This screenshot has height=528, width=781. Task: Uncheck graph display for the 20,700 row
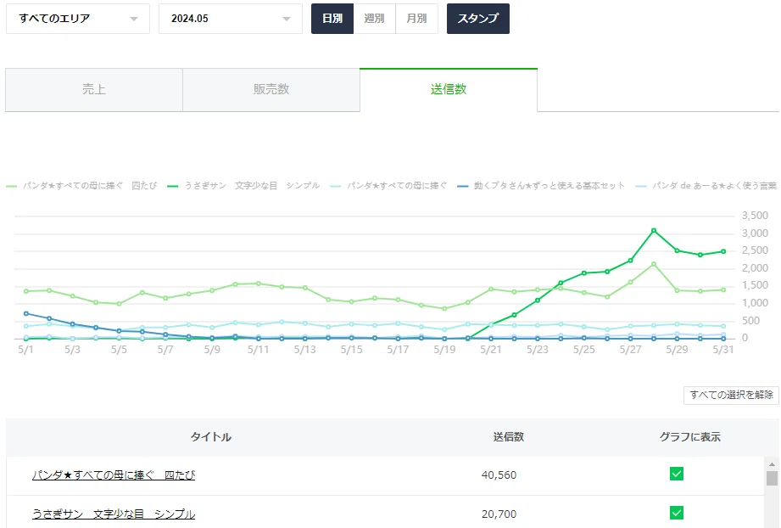677,513
